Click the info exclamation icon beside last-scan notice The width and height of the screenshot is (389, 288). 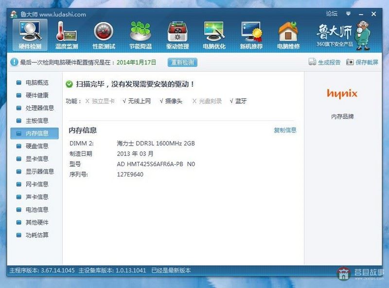click(14, 62)
